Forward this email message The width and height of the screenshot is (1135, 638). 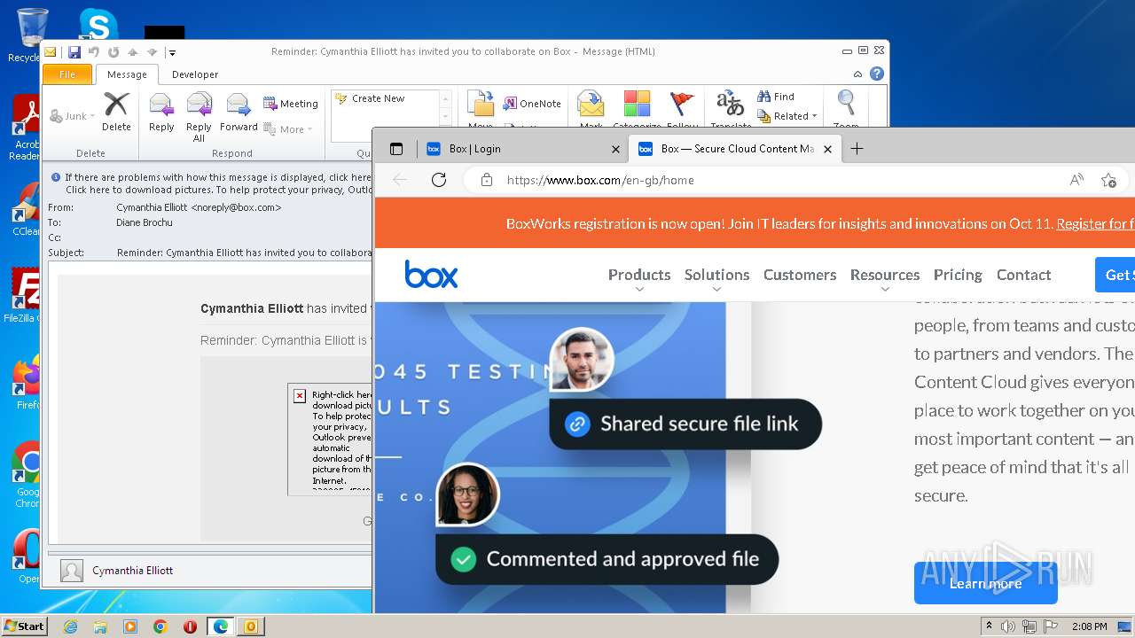coord(239,112)
